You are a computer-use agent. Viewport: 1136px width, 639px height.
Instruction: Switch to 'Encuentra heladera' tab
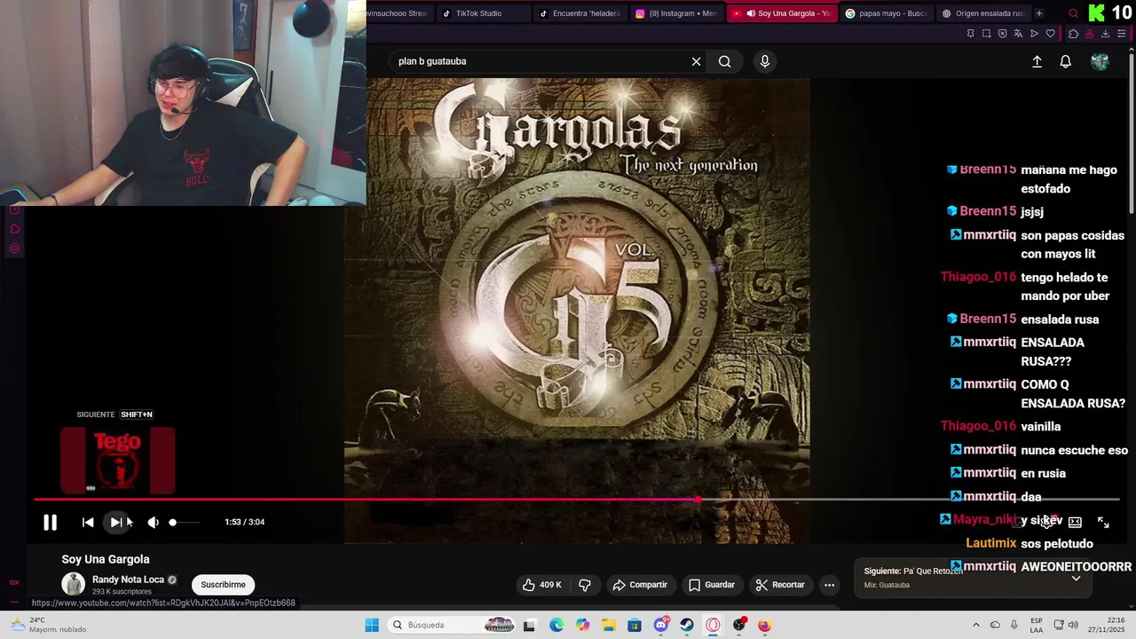pos(579,13)
